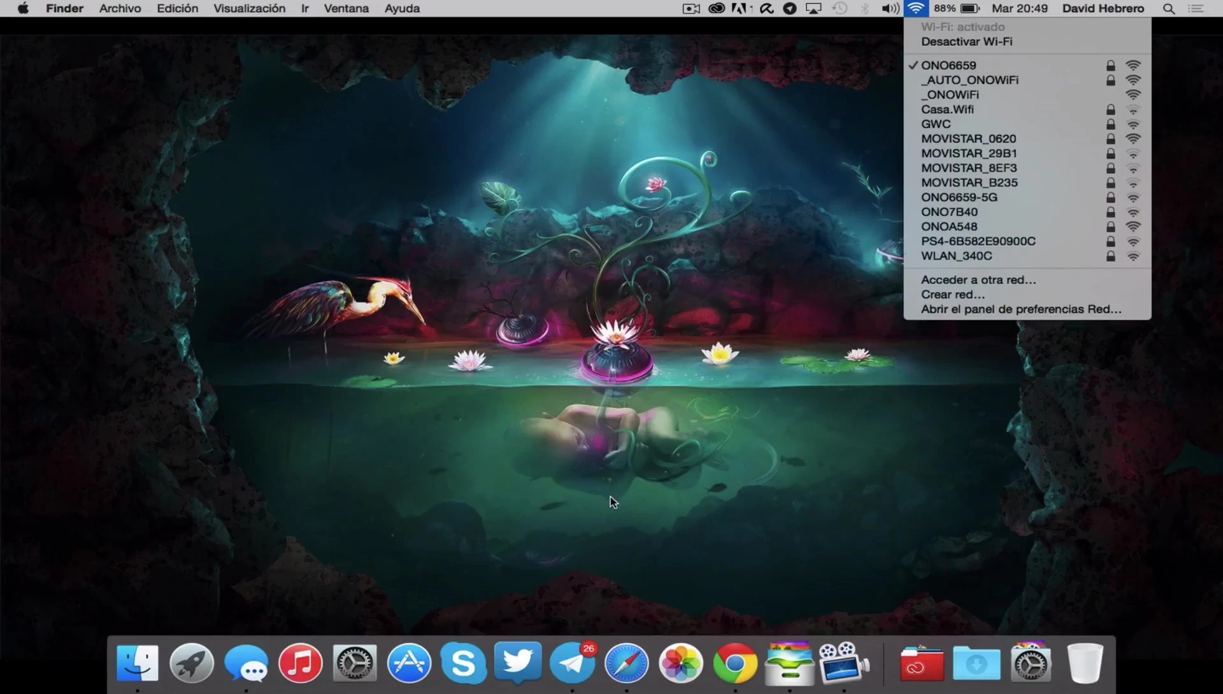
Task: Choose Acceder a otra red…
Action: tap(1027, 280)
